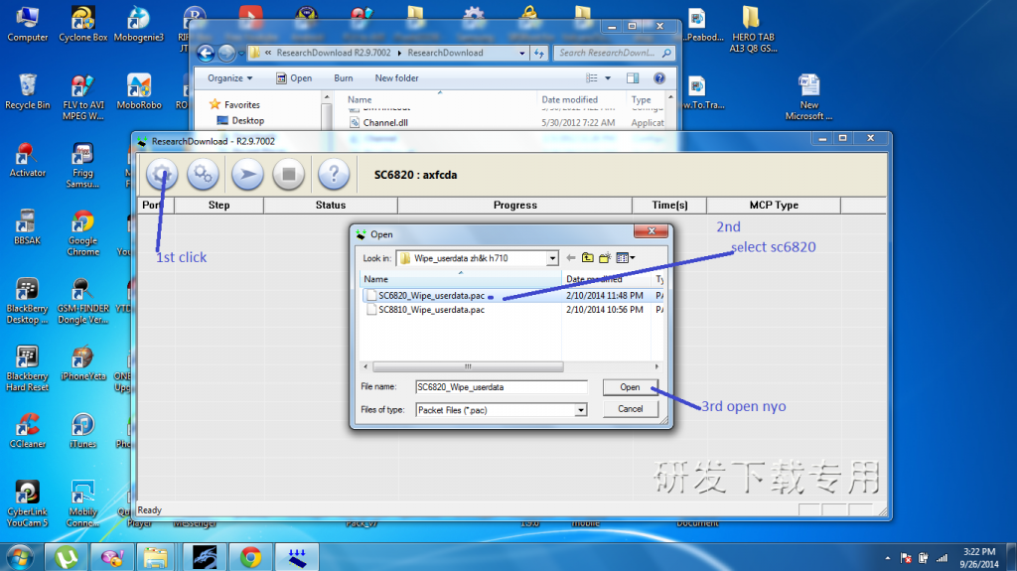Open the HERO TAB A13 Q8 folder
Image resolution: width=1017 pixels, height=571 pixels.
753,29
